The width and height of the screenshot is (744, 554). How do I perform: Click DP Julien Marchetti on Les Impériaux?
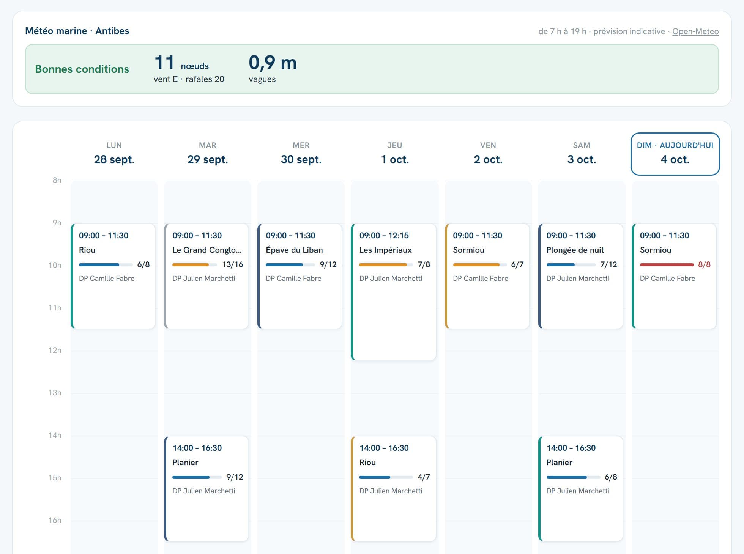pyautogui.click(x=391, y=279)
